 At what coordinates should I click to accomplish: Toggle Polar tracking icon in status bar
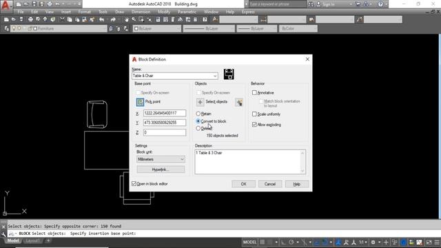291,242
